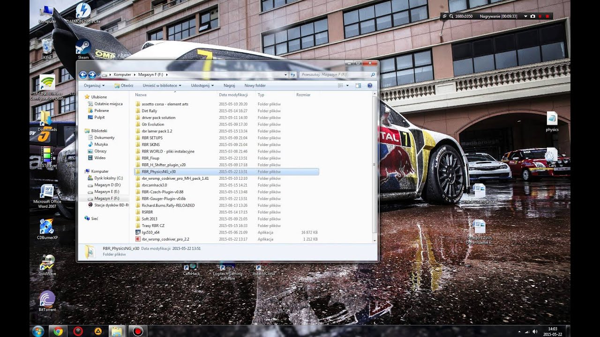The height and width of the screenshot is (337, 600).
Task: Expand the recorder bar dropdown arrow
Action: 525,16
